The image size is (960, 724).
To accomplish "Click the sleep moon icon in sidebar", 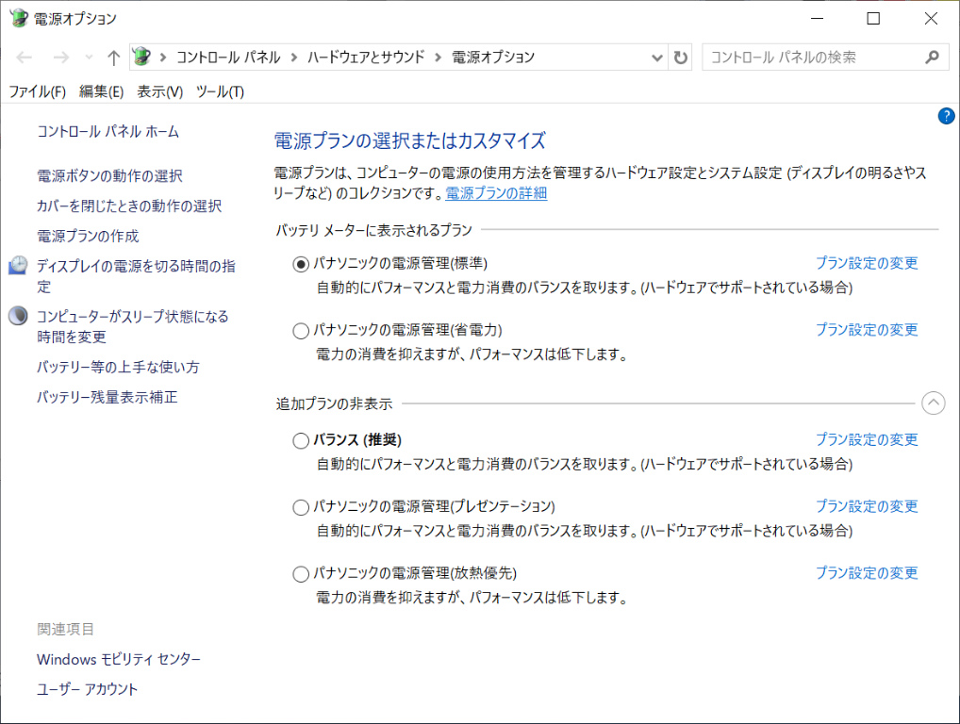I will 18,317.
